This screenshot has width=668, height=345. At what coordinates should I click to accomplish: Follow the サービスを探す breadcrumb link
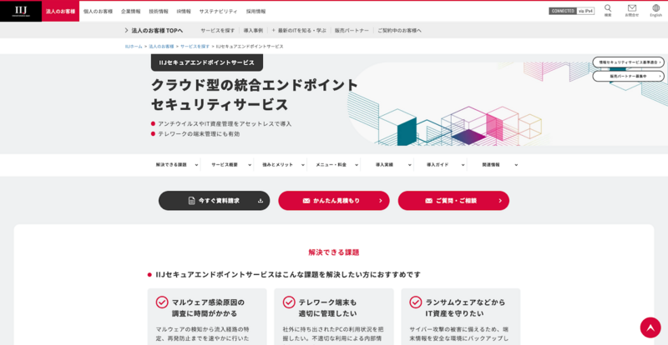195,47
